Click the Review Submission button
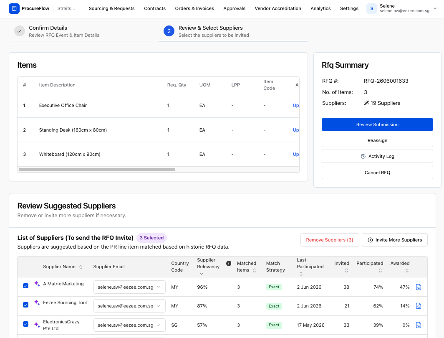Screen dimensions: 444x338 377,125
